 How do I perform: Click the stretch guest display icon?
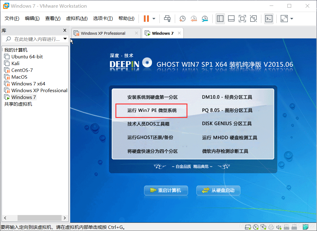click(x=284, y=18)
